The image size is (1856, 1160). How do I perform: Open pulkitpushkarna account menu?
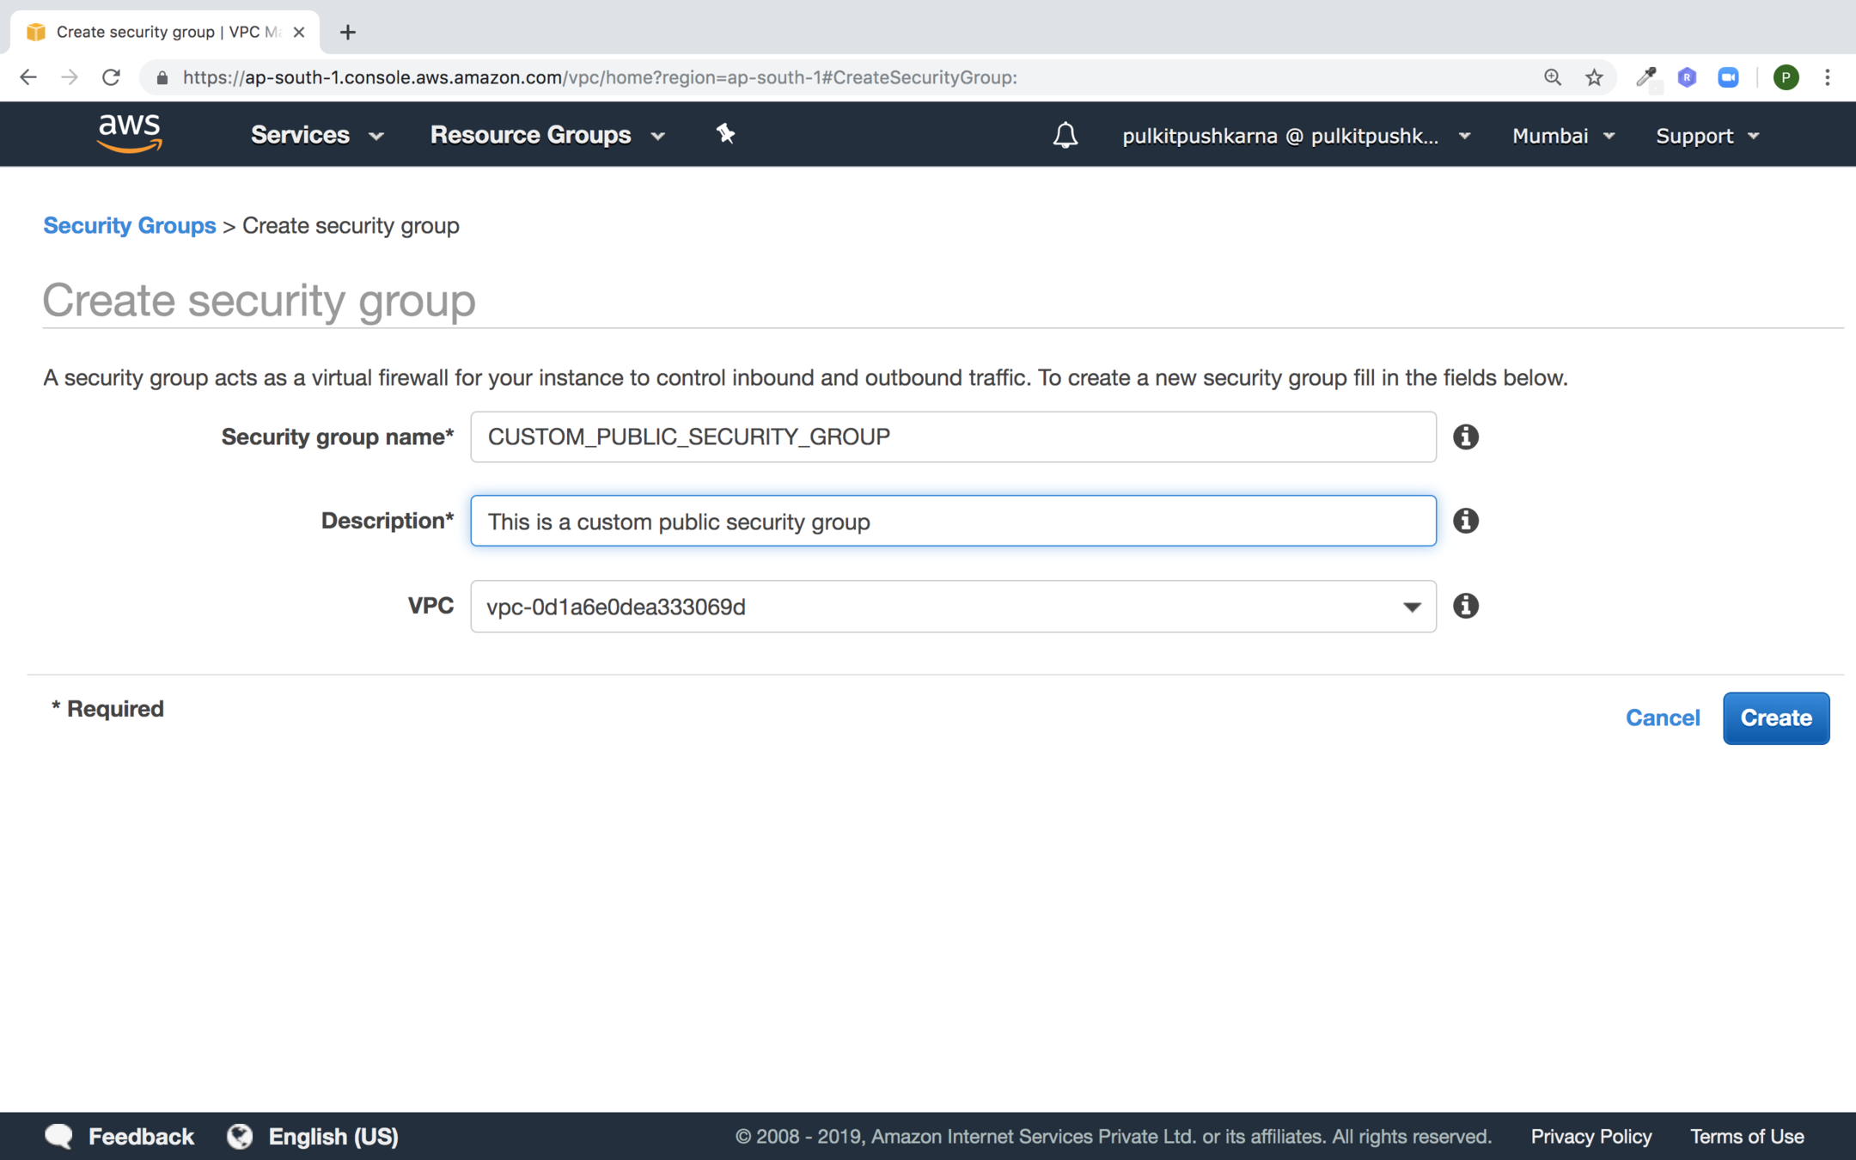(1296, 136)
